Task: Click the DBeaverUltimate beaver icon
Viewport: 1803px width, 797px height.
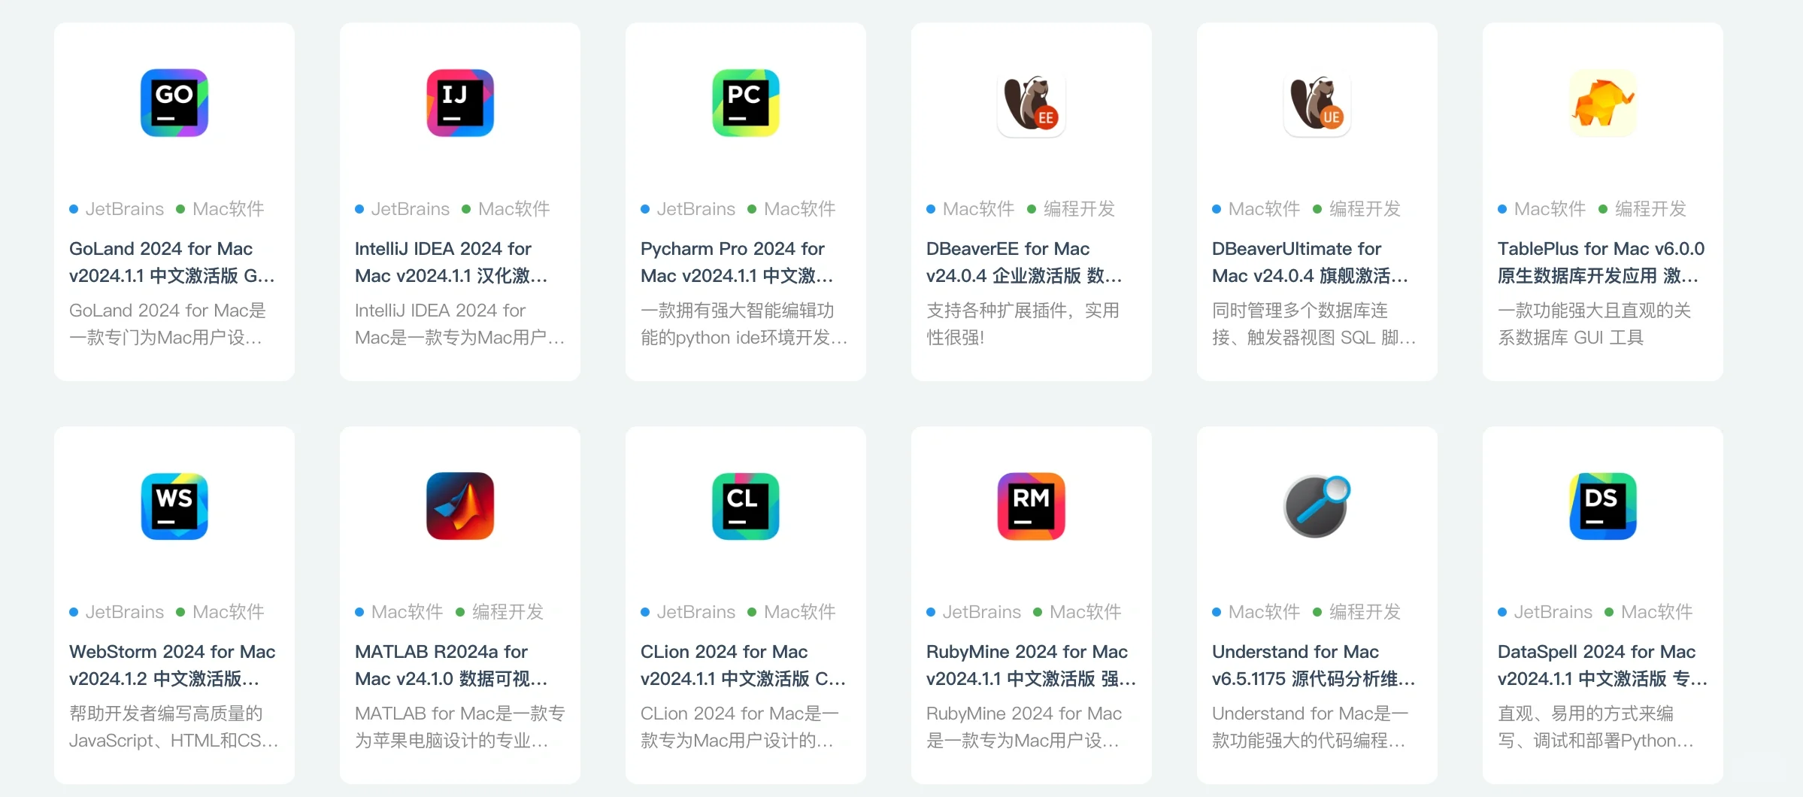Action: pos(1317,103)
